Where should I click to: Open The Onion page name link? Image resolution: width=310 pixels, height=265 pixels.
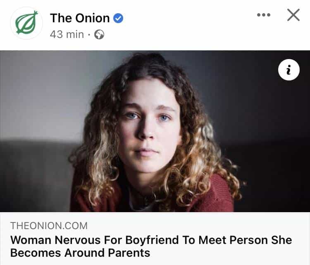pyautogui.click(x=80, y=18)
